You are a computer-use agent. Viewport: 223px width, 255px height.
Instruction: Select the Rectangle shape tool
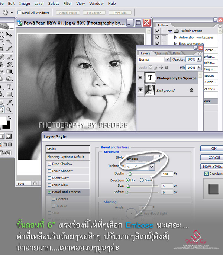9,94
